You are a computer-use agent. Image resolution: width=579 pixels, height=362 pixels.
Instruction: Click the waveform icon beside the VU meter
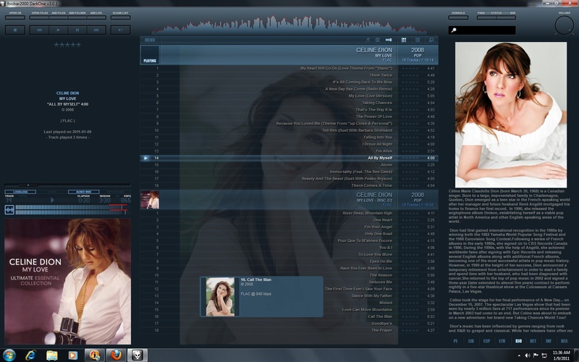coord(9,210)
